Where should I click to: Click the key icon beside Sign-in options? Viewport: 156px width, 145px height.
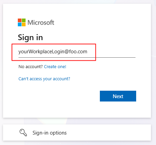point(23,133)
